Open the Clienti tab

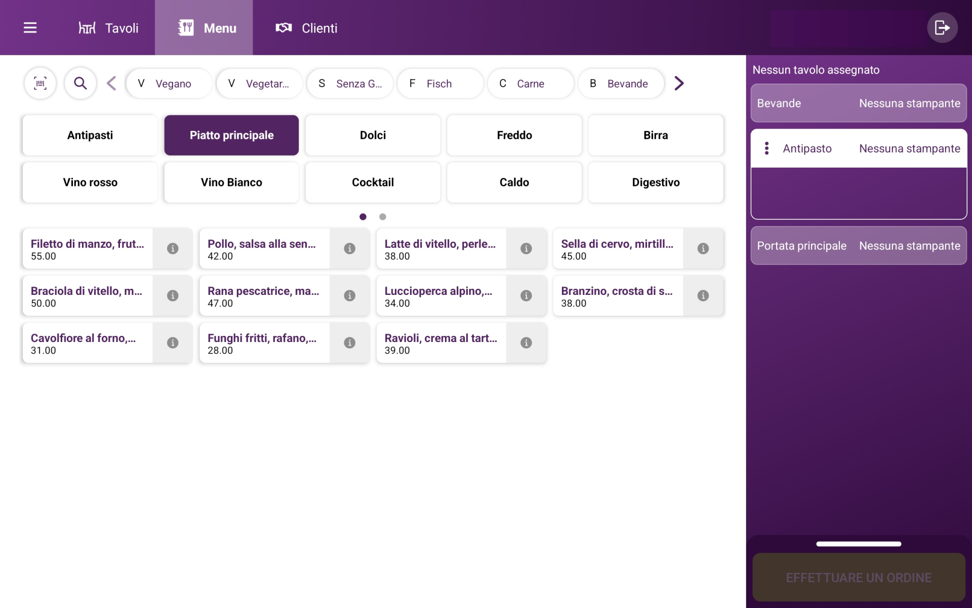[306, 28]
